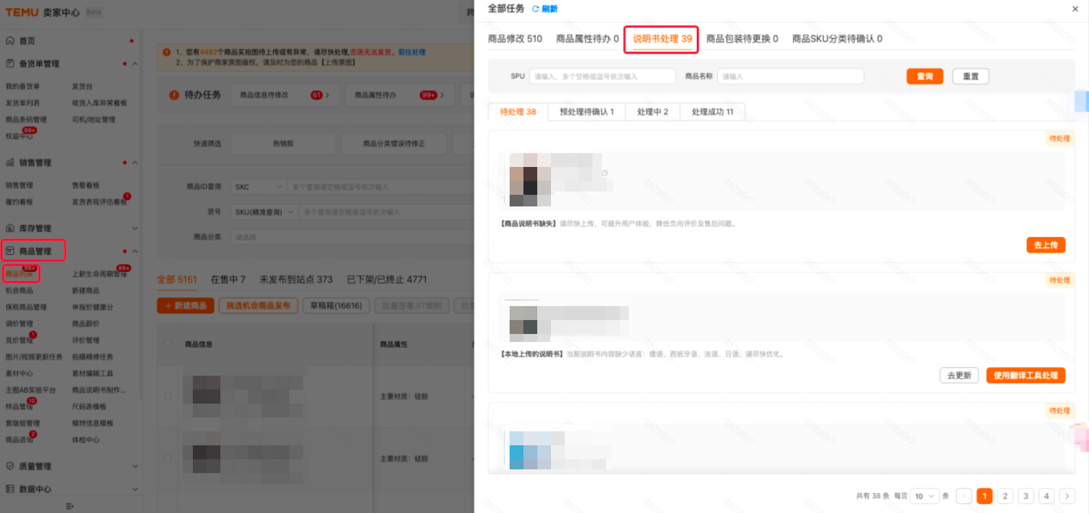
Task: Expand the 数据中心 menu chevron
Action: tap(135, 489)
